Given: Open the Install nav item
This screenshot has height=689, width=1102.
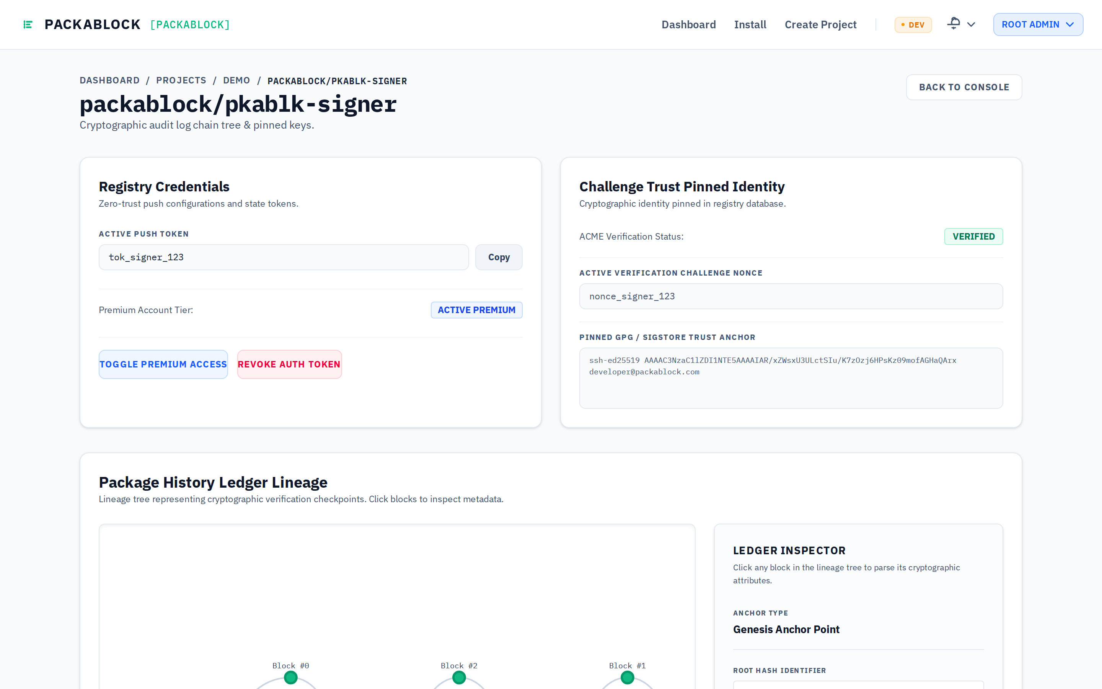Looking at the screenshot, I should coord(750,24).
